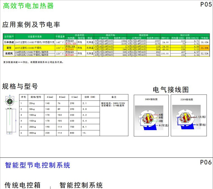This screenshot has width=213, height=189.
Task: Select the 优偌风 customer cell
Action: coord(8,53)
